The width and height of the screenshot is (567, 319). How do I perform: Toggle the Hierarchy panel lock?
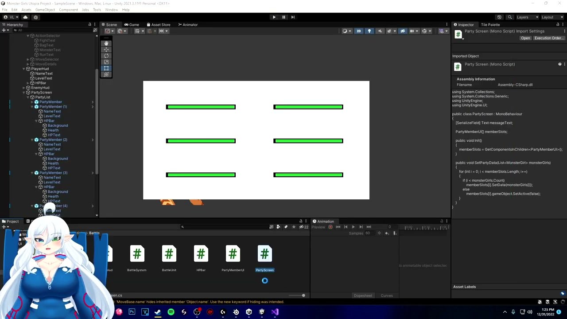pos(89,24)
